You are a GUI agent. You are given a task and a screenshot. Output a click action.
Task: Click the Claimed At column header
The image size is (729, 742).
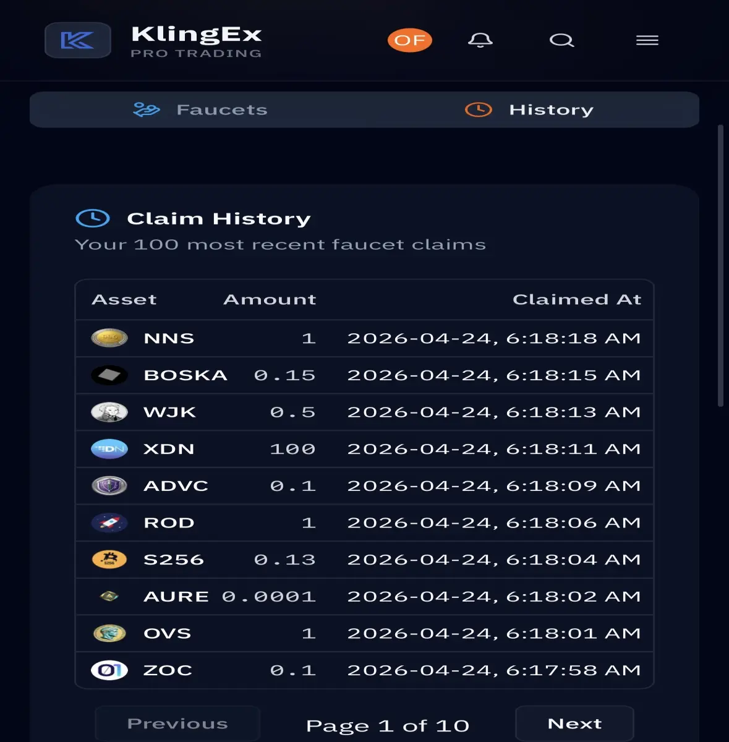[x=577, y=300]
